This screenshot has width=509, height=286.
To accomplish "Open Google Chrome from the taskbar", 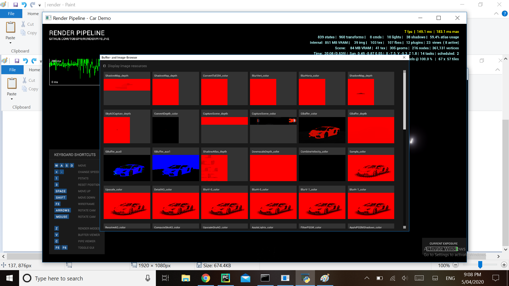I will tap(205, 278).
